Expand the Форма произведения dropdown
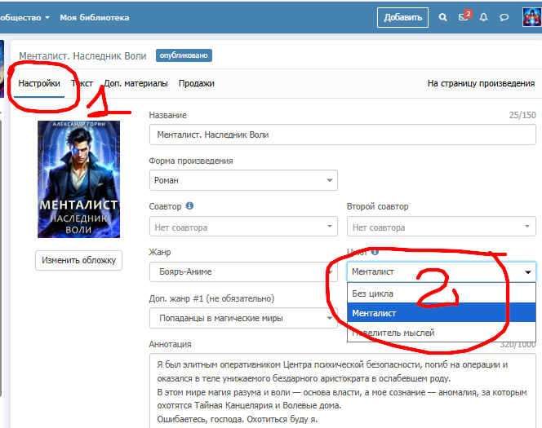The height and width of the screenshot is (428, 542). pyautogui.click(x=243, y=180)
